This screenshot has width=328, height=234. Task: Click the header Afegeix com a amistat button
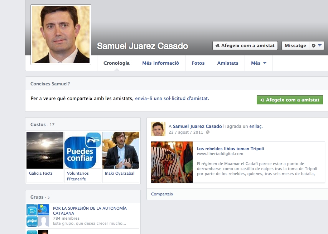(245, 46)
